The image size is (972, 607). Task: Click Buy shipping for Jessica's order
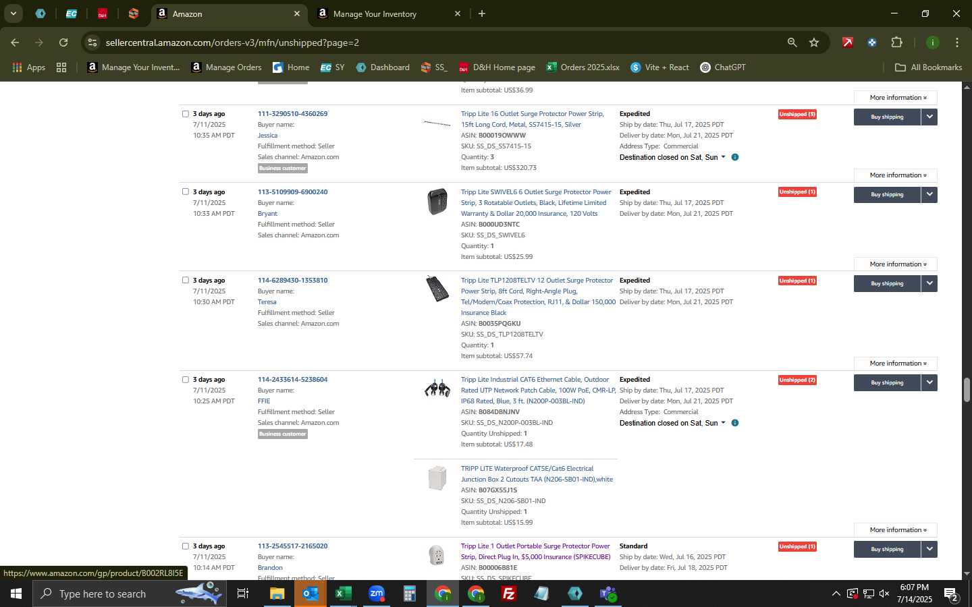pos(887,117)
